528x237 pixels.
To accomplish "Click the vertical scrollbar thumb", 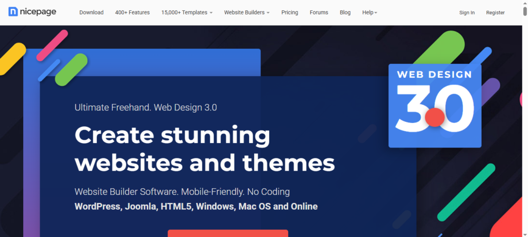I will coord(525,11).
